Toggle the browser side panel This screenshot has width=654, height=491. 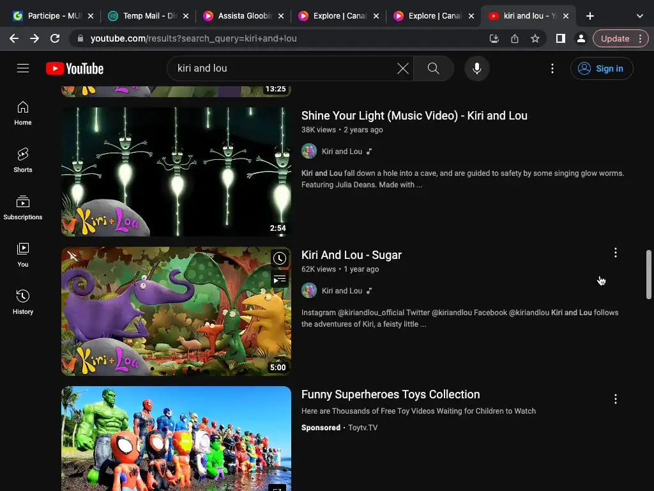click(561, 39)
